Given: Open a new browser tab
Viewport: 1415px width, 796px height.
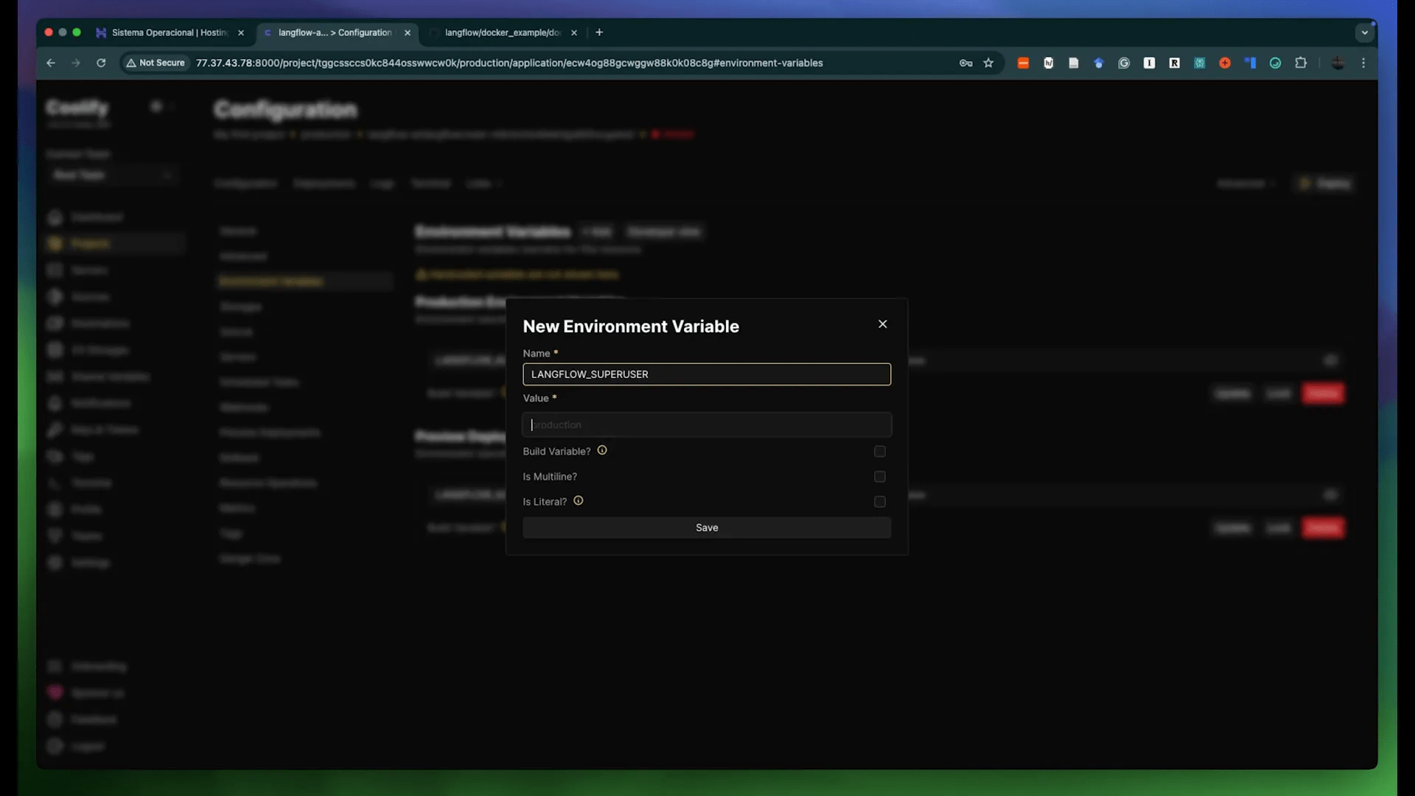Looking at the screenshot, I should (x=599, y=32).
